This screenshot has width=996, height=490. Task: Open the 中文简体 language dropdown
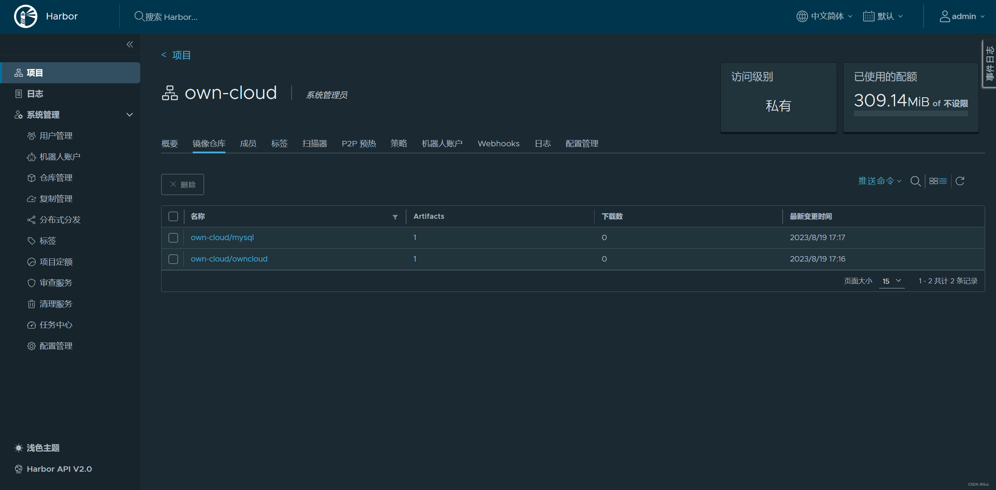825,16
